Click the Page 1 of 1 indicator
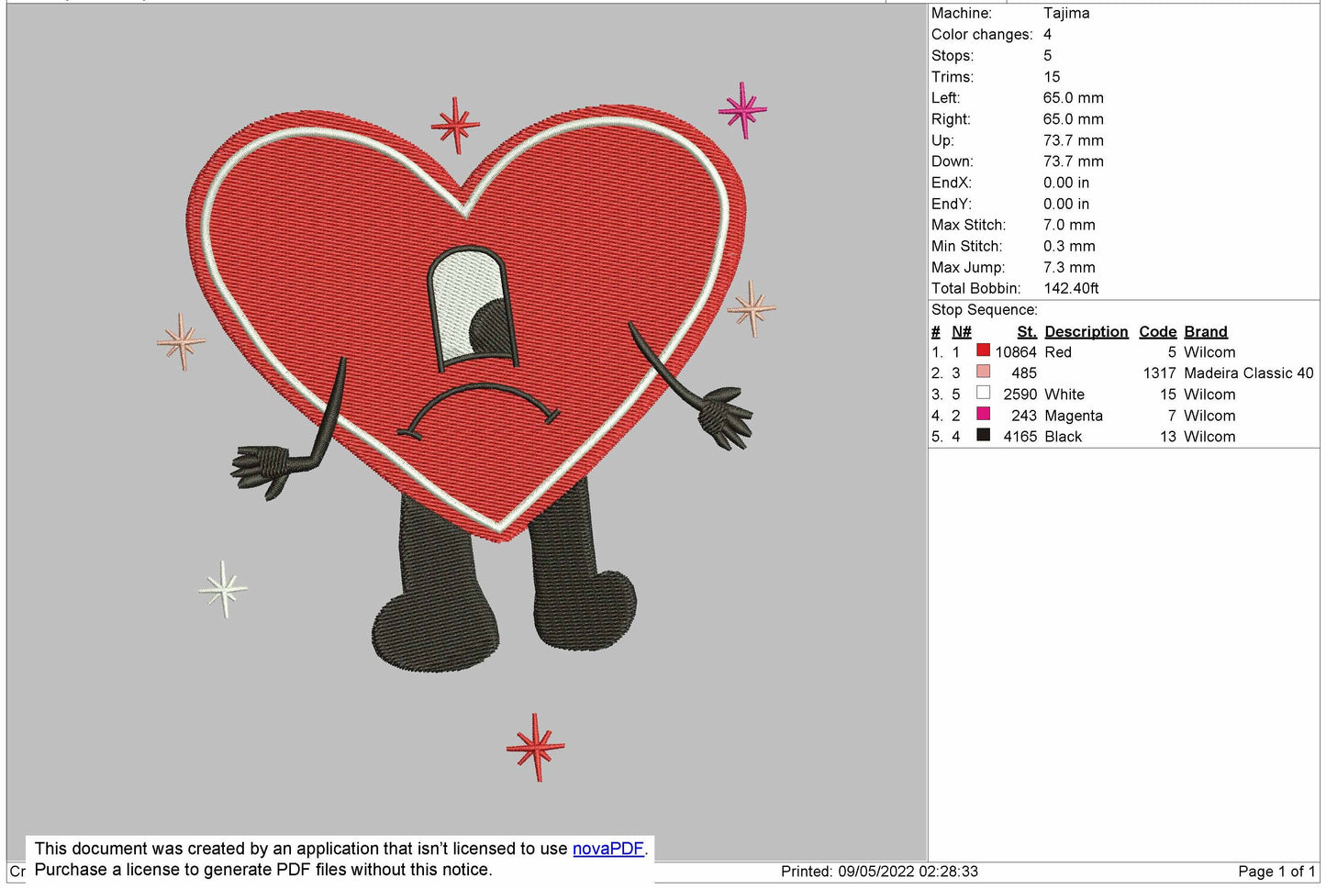This screenshot has height=889, width=1326. [1276, 871]
